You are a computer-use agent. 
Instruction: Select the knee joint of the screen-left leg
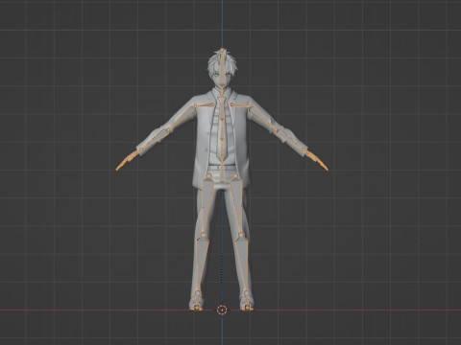click(203, 236)
